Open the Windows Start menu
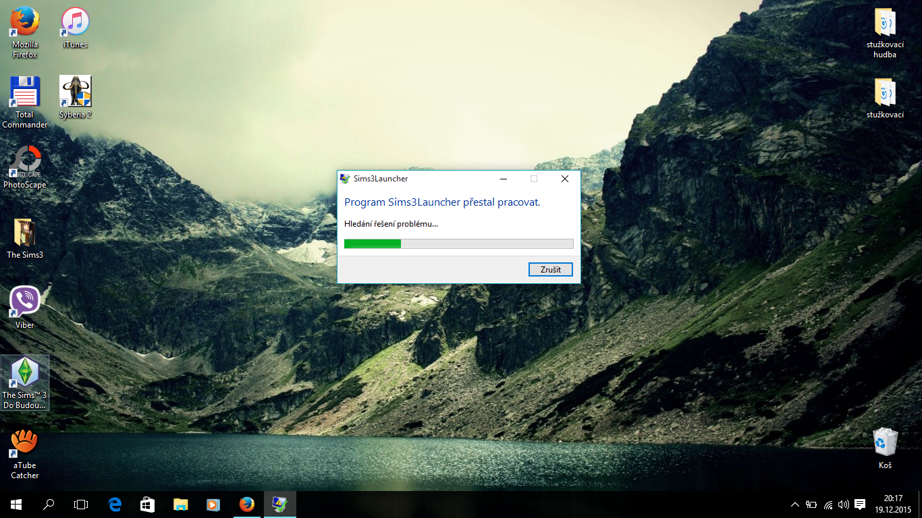 [x=16, y=505]
